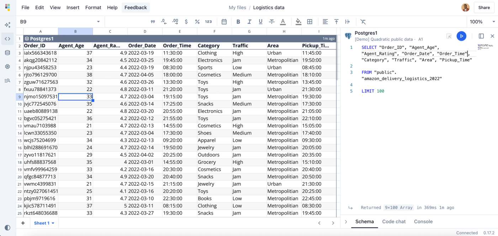Open the text color picker
Screen dimensions: 498x236
(x=283, y=22)
